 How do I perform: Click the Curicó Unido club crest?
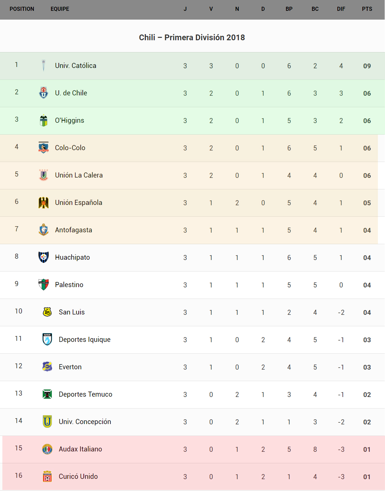(47, 476)
